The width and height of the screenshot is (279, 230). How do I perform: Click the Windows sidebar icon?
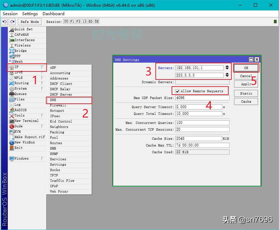[x=12, y=159]
